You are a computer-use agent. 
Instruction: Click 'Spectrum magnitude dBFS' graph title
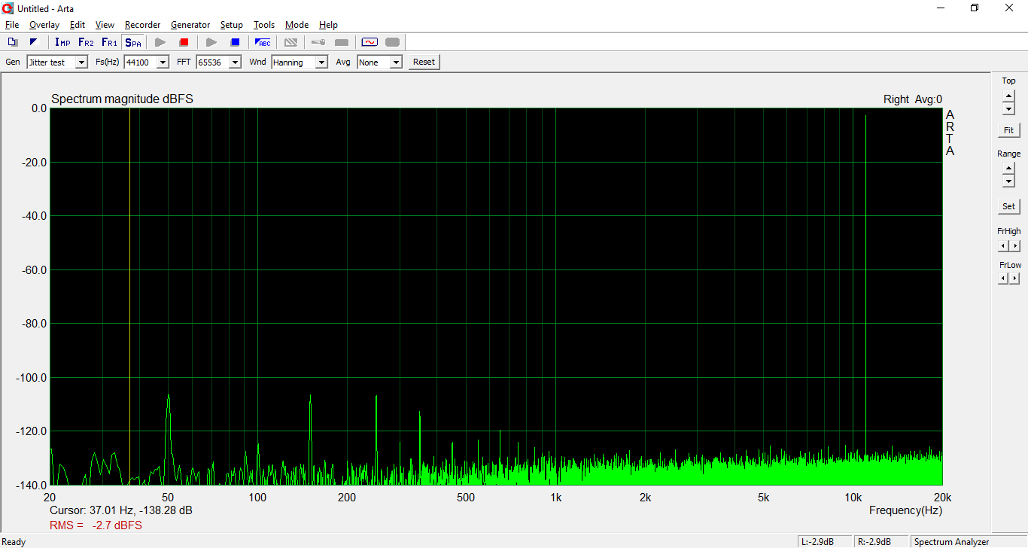point(122,99)
